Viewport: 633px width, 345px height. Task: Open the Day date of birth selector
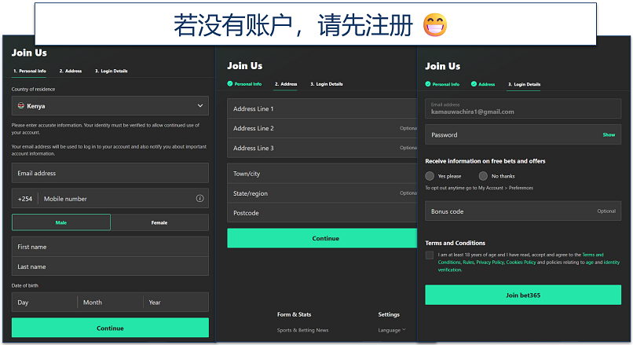click(44, 303)
